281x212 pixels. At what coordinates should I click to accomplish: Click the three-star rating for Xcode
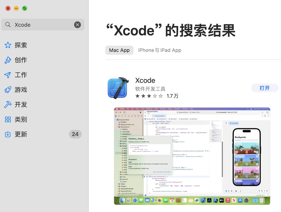149,96
